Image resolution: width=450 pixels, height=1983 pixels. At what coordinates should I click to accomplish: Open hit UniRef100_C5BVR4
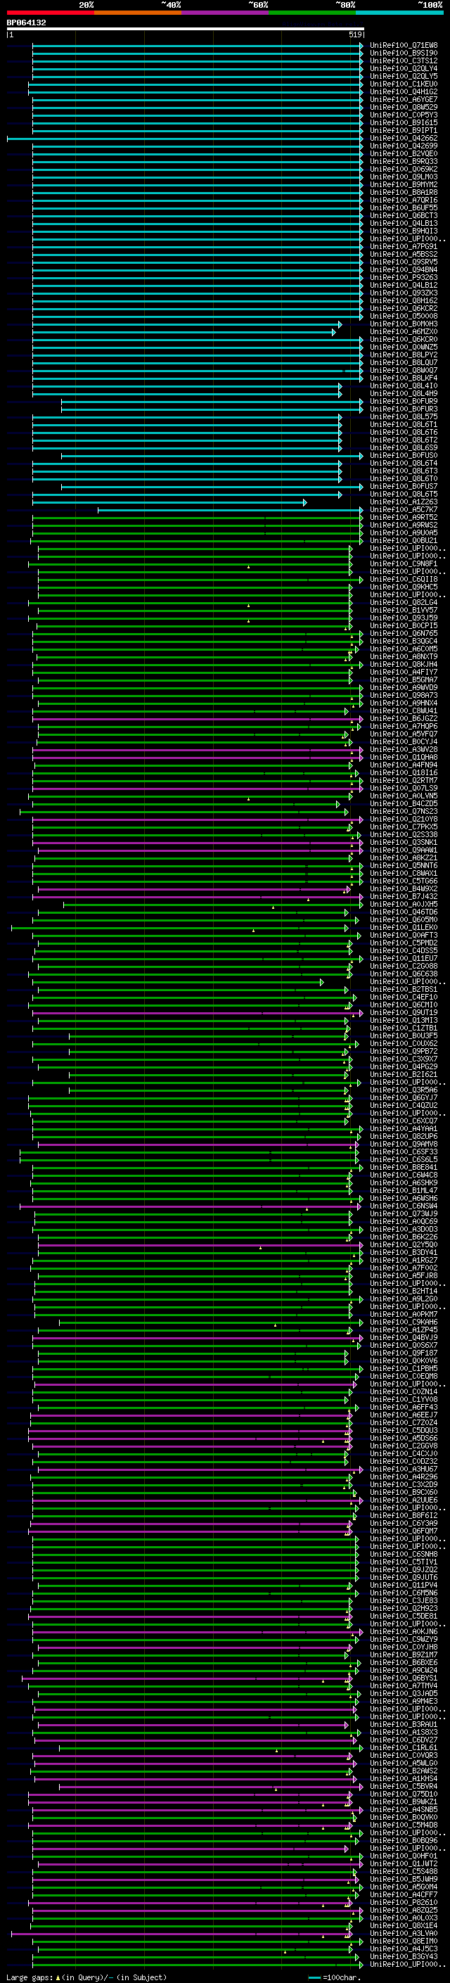tap(403, 1786)
